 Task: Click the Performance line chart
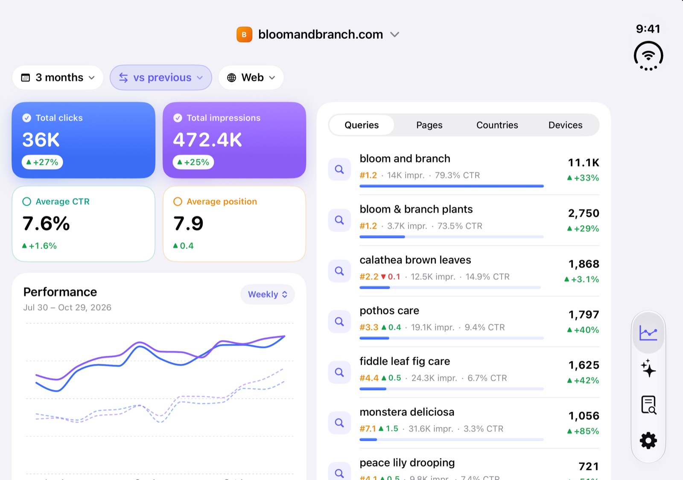(x=160, y=399)
